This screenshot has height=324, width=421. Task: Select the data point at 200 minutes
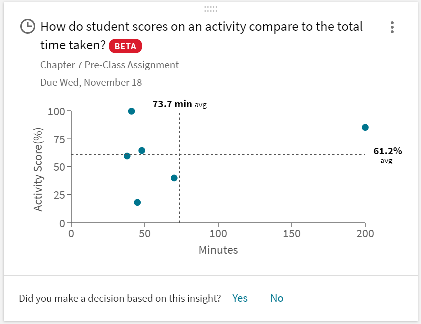[x=365, y=127]
